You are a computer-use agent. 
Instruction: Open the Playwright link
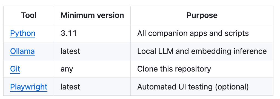pyautogui.click(x=29, y=87)
